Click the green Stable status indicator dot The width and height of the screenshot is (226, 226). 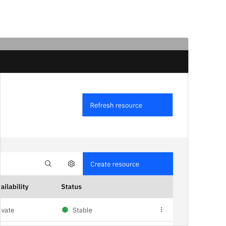(65, 210)
